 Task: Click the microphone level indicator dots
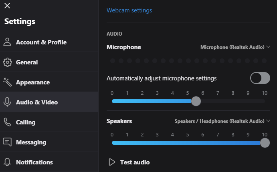pyautogui.click(x=188, y=61)
